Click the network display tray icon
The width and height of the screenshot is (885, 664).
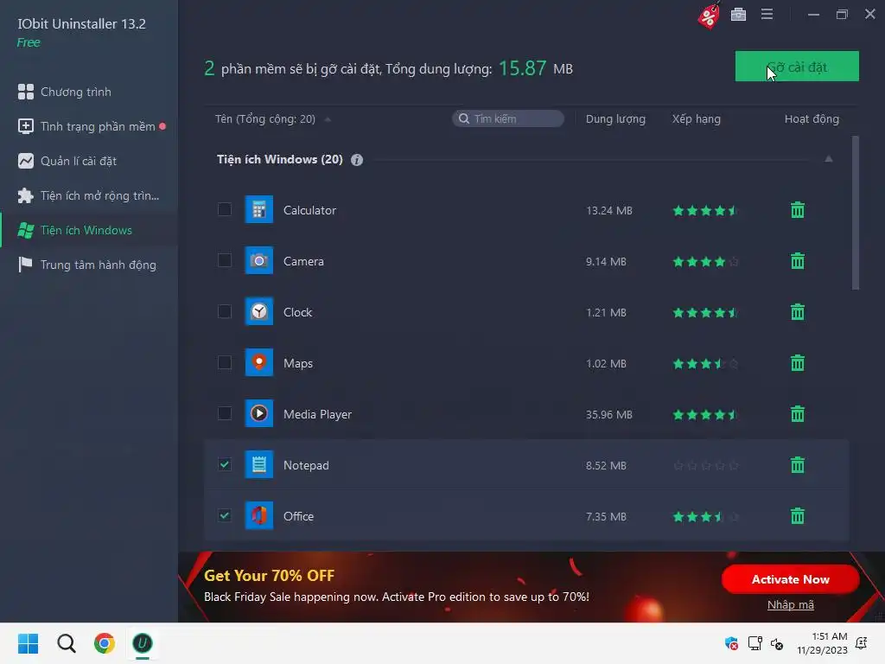[754, 643]
